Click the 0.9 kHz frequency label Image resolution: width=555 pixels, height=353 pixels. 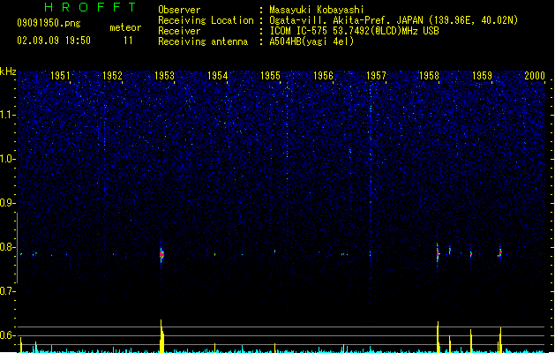click(7, 203)
